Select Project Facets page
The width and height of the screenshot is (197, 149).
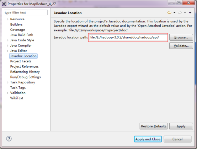[x=21, y=61]
